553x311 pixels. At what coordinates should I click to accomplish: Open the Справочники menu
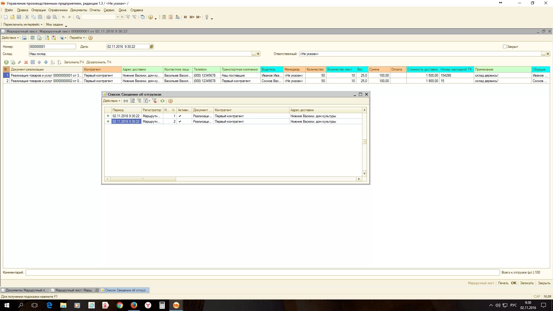click(x=58, y=10)
